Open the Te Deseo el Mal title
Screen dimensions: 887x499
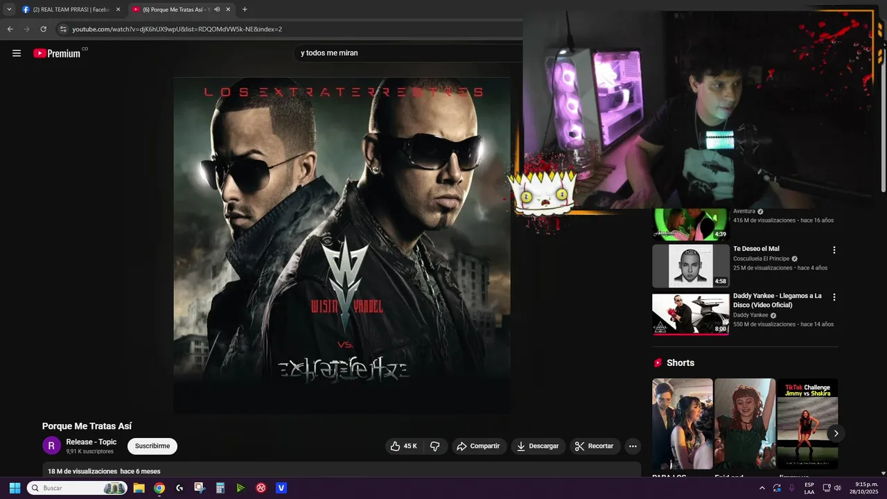(756, 249)
